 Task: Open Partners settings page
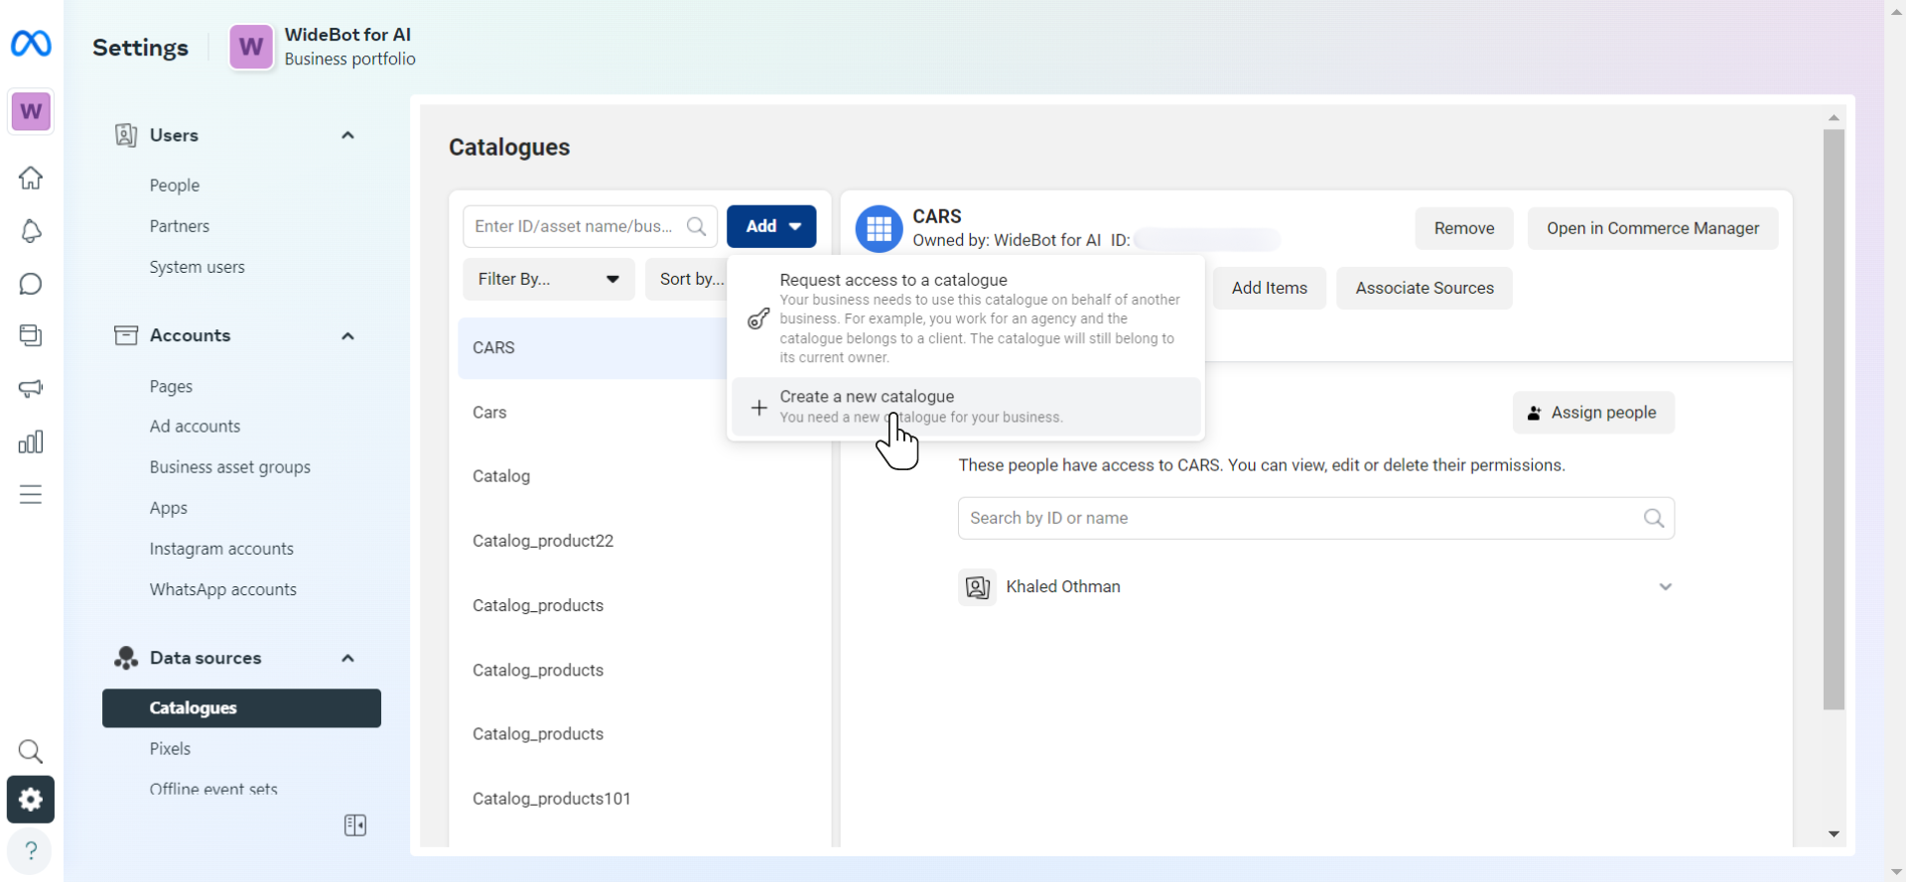pos(180,226)
